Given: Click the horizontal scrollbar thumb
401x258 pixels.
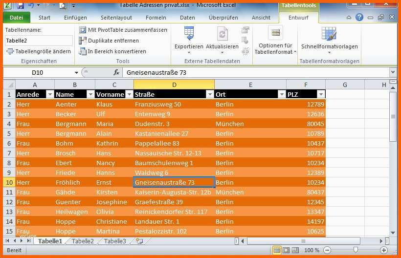Looking at the screenshot, I should click(x=304, y=241).
